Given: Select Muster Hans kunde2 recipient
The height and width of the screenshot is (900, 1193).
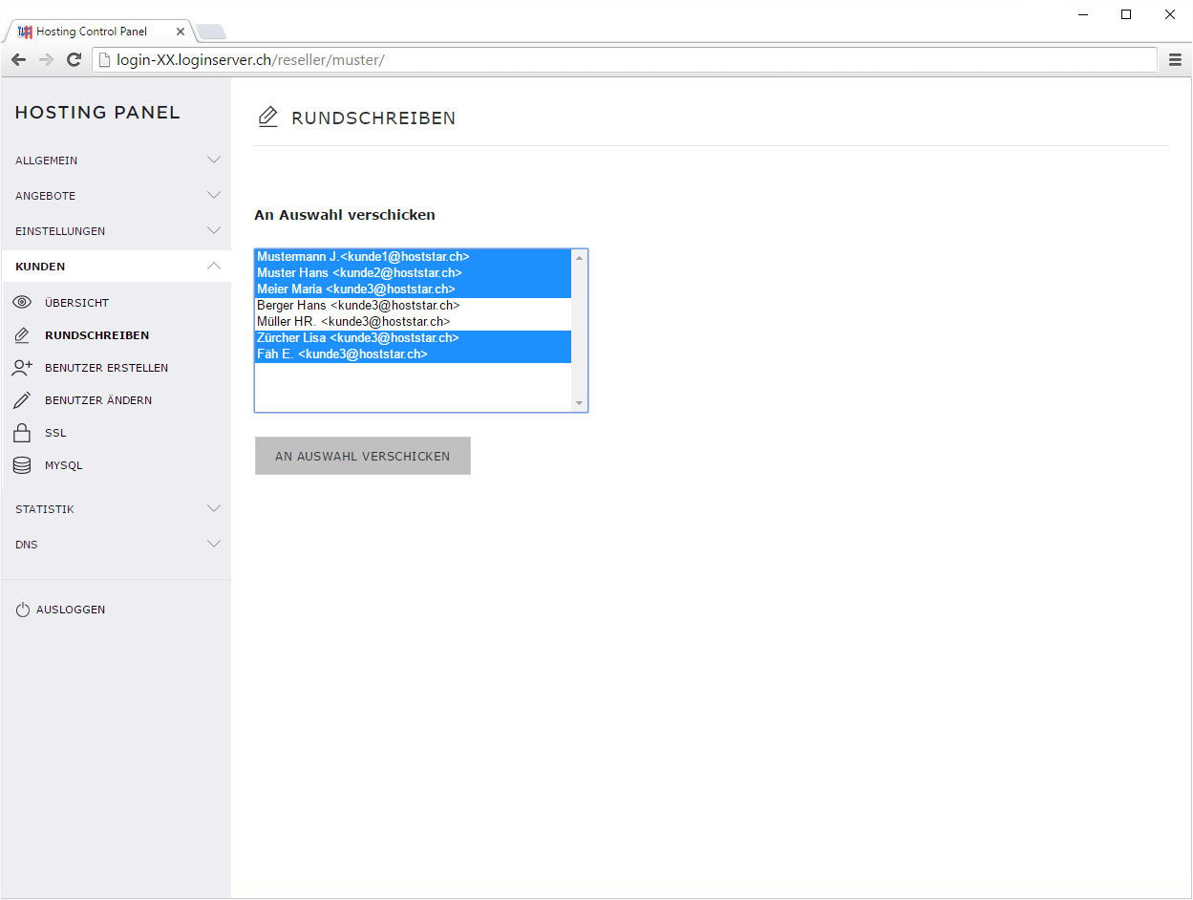Looking at the screenshot, I should [x=413, y=273].
